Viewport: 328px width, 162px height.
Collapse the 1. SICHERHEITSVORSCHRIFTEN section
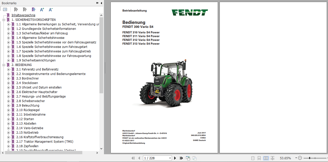4,20
